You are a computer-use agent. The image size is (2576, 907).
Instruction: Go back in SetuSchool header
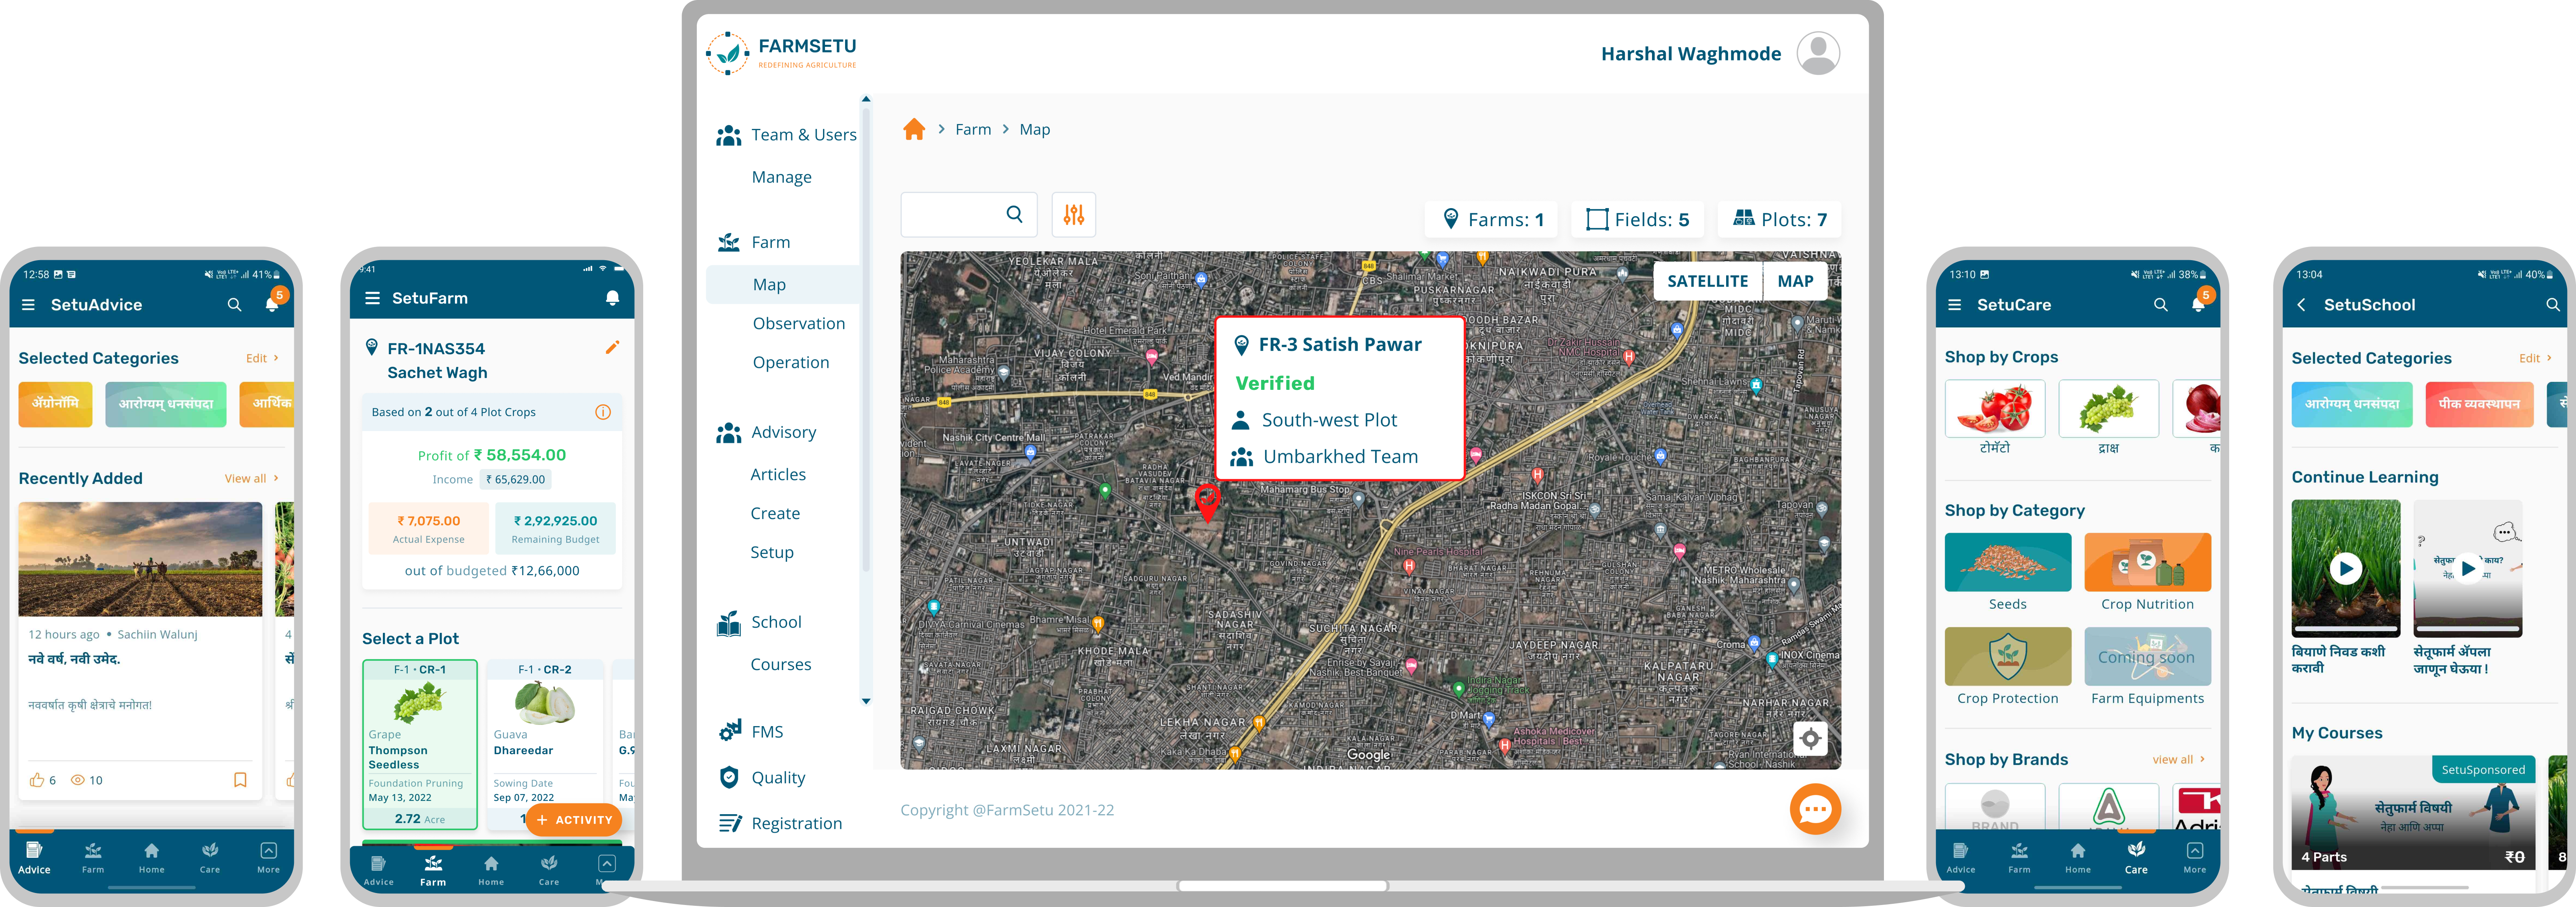2301,305
